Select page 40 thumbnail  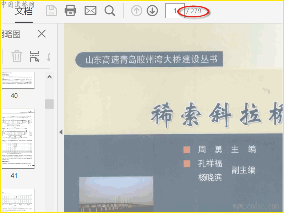pyautogui.click(x=18, y=80)
